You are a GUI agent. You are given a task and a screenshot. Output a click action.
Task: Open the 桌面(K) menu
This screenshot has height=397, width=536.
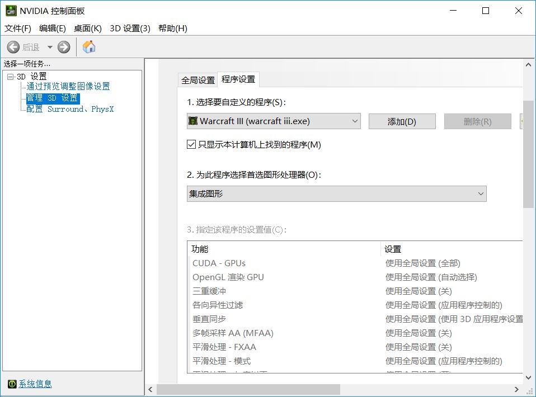pos(88,29)
